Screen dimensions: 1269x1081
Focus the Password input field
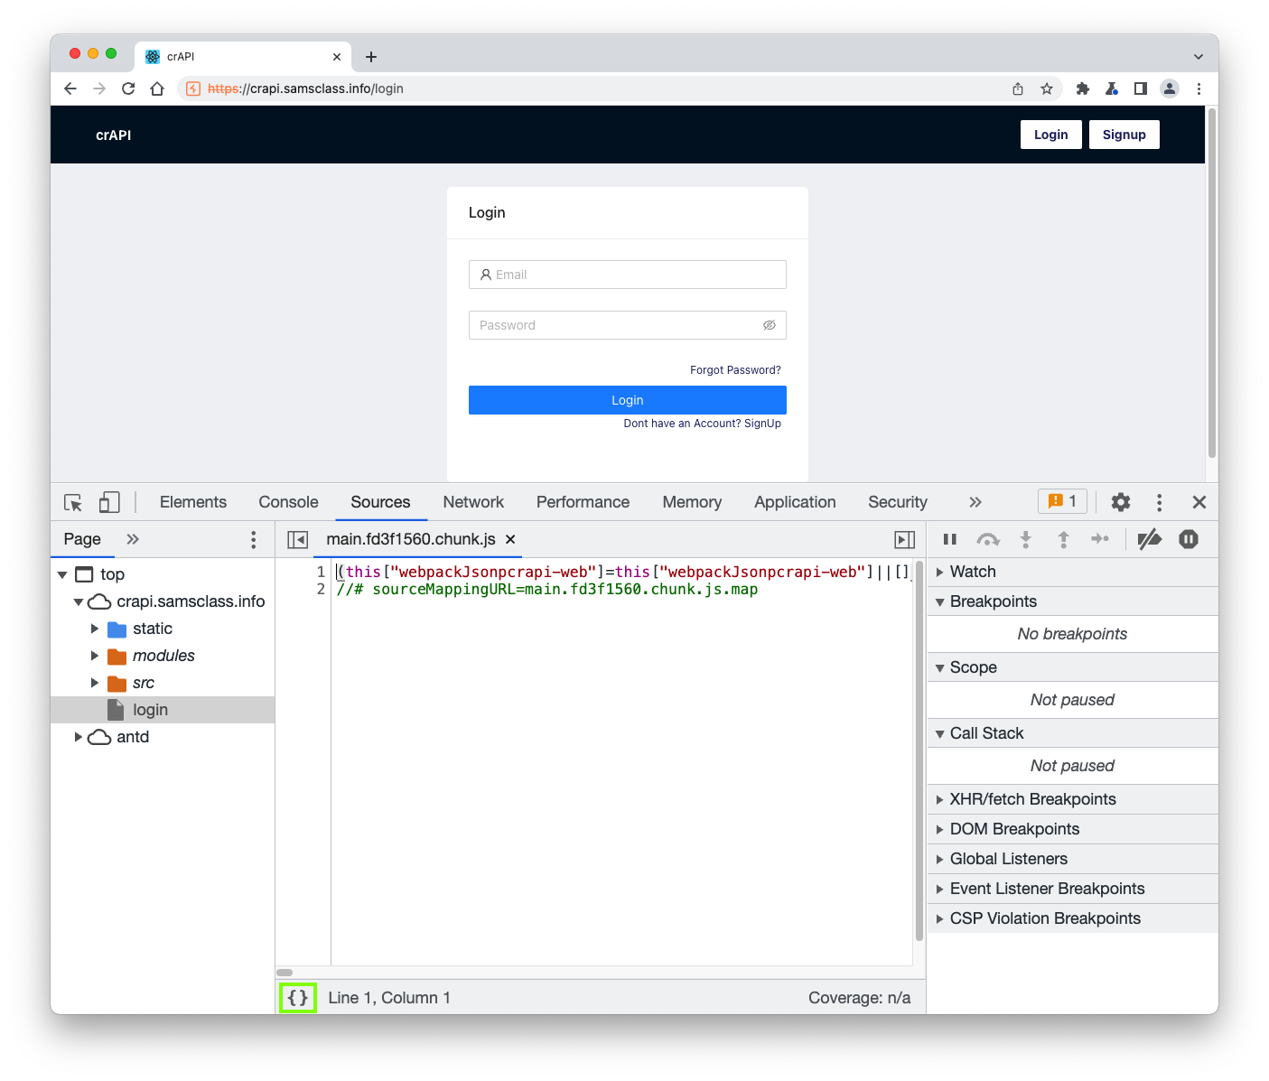pyautogui.click(x=628, y=325)
